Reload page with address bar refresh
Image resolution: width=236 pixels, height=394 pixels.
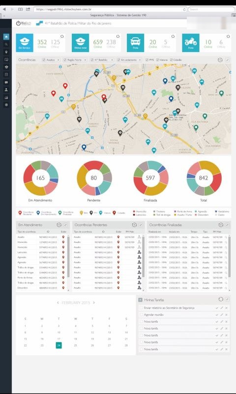point(184,9)
